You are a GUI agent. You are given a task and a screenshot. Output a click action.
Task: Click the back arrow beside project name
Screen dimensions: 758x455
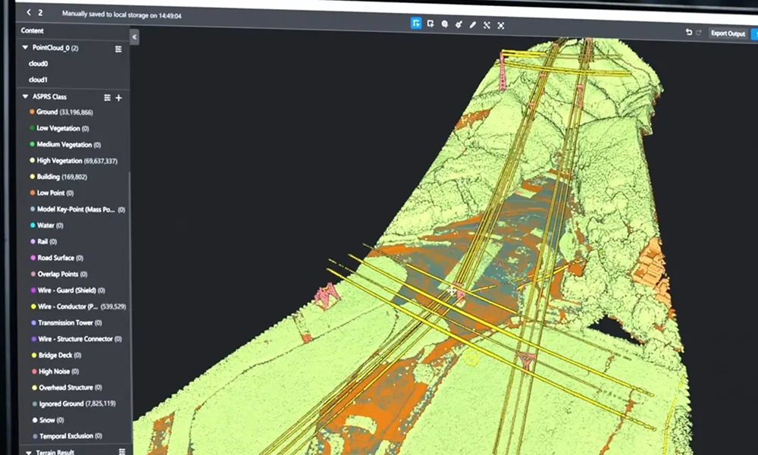coord(29,13)
